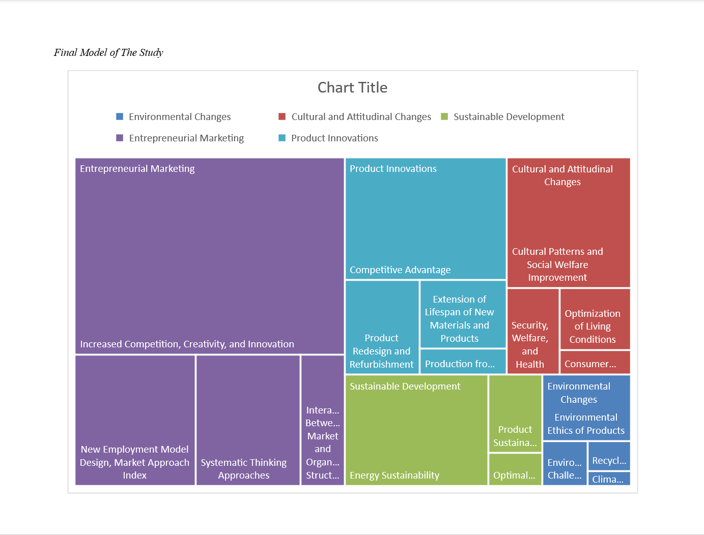Select the "Extension of Lifespan of New Materials" tile

463,314
